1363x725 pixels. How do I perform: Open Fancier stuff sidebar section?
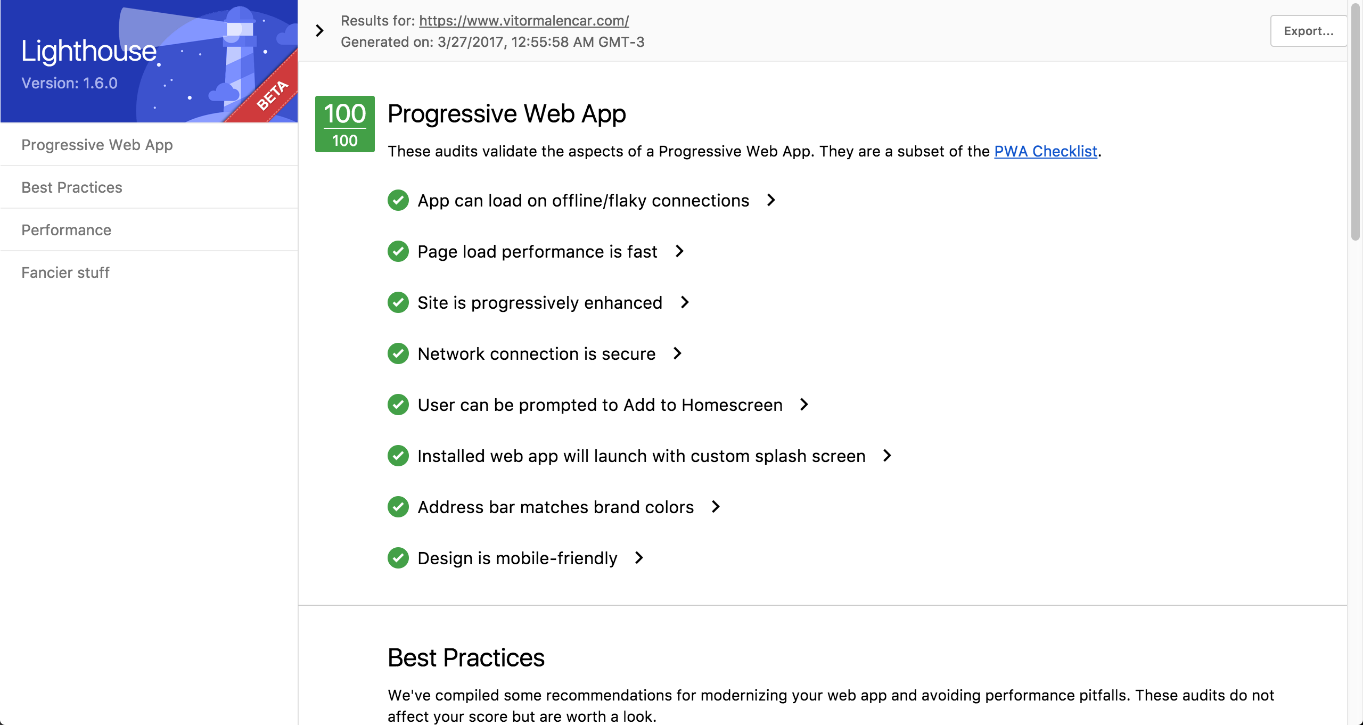click(x=65, y=273)
